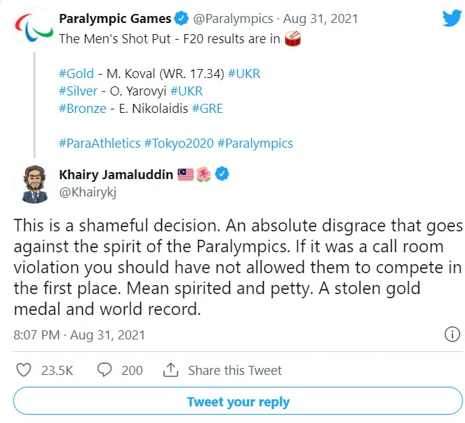Click Share this Tweet text
This screenshot has height=423, width=465.
click(235, 370)
